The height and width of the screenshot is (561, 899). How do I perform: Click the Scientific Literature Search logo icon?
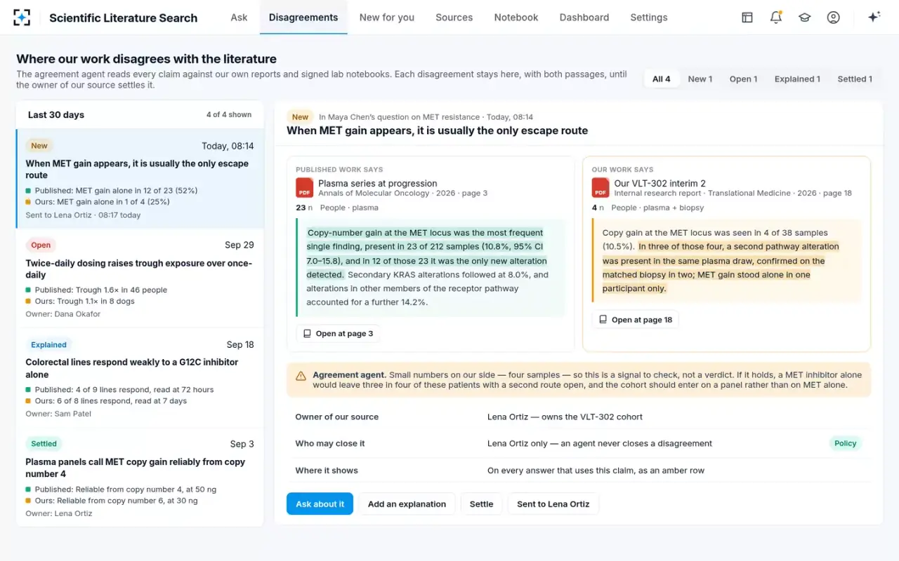22,18
